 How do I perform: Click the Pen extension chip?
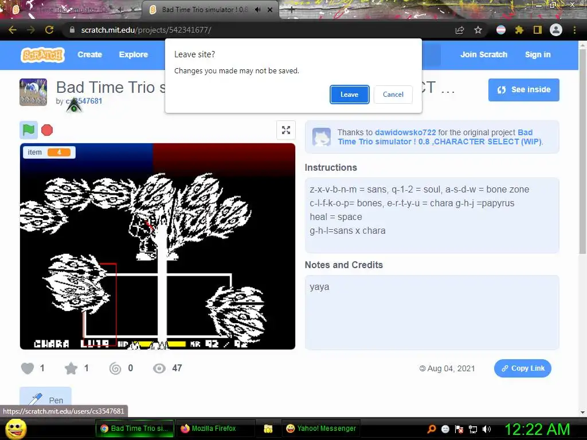tap(45, 400)
